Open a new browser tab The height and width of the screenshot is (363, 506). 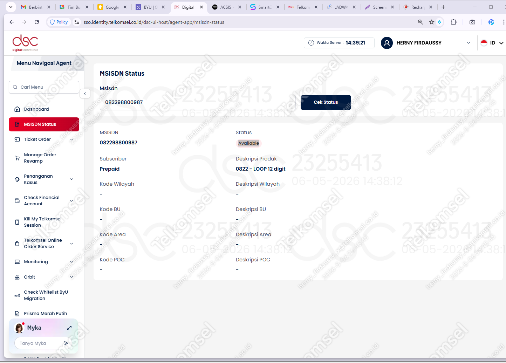[443, 7]
